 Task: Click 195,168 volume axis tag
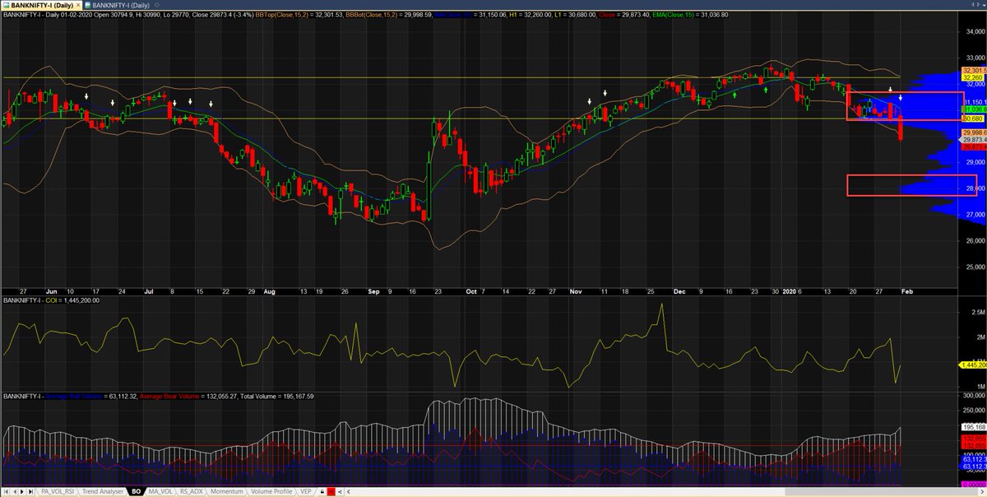click(x=972, y=426)
